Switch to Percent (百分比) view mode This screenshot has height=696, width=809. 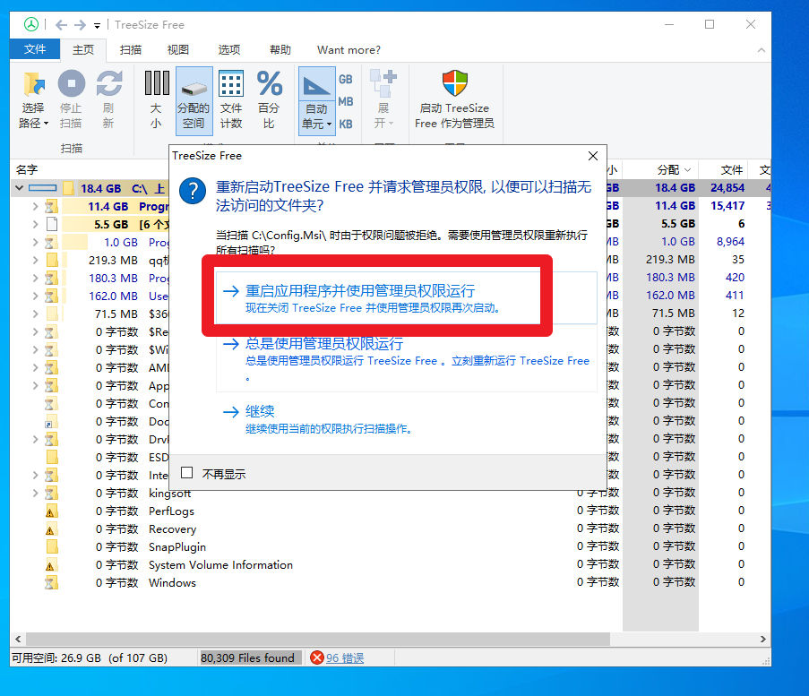(269, 99)
